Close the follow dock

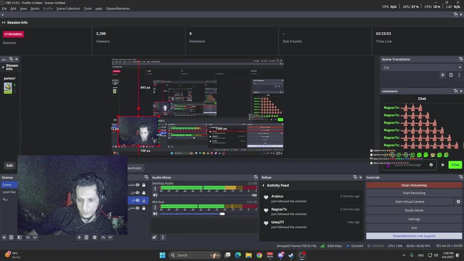[x=360, y=177]
